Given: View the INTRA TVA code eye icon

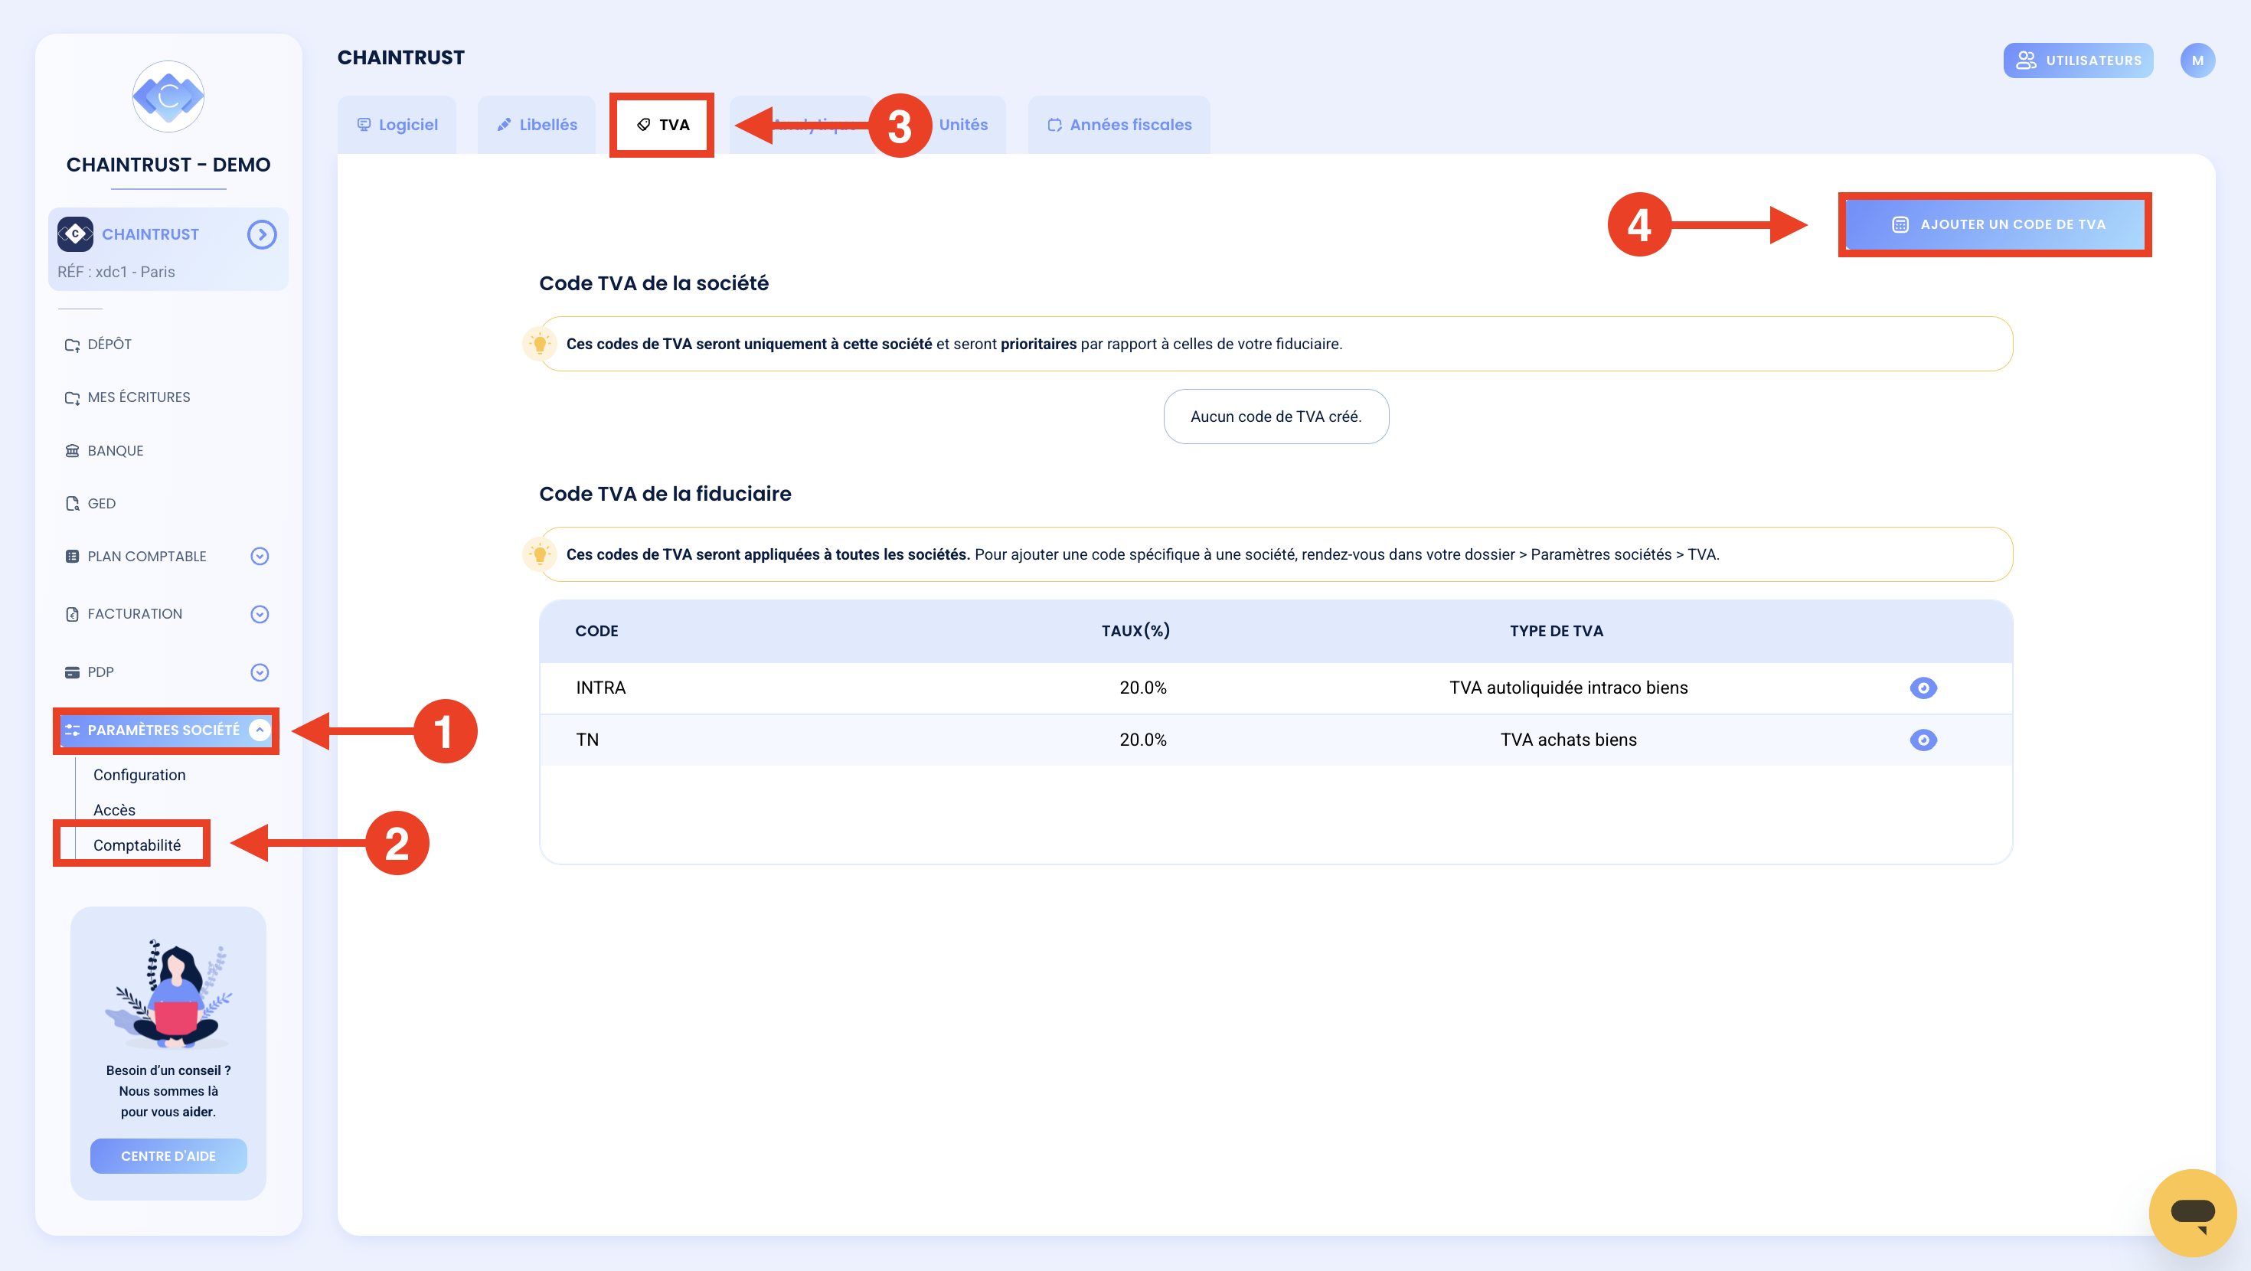Looking at the screenshot, I should (x=1923, y=688).
